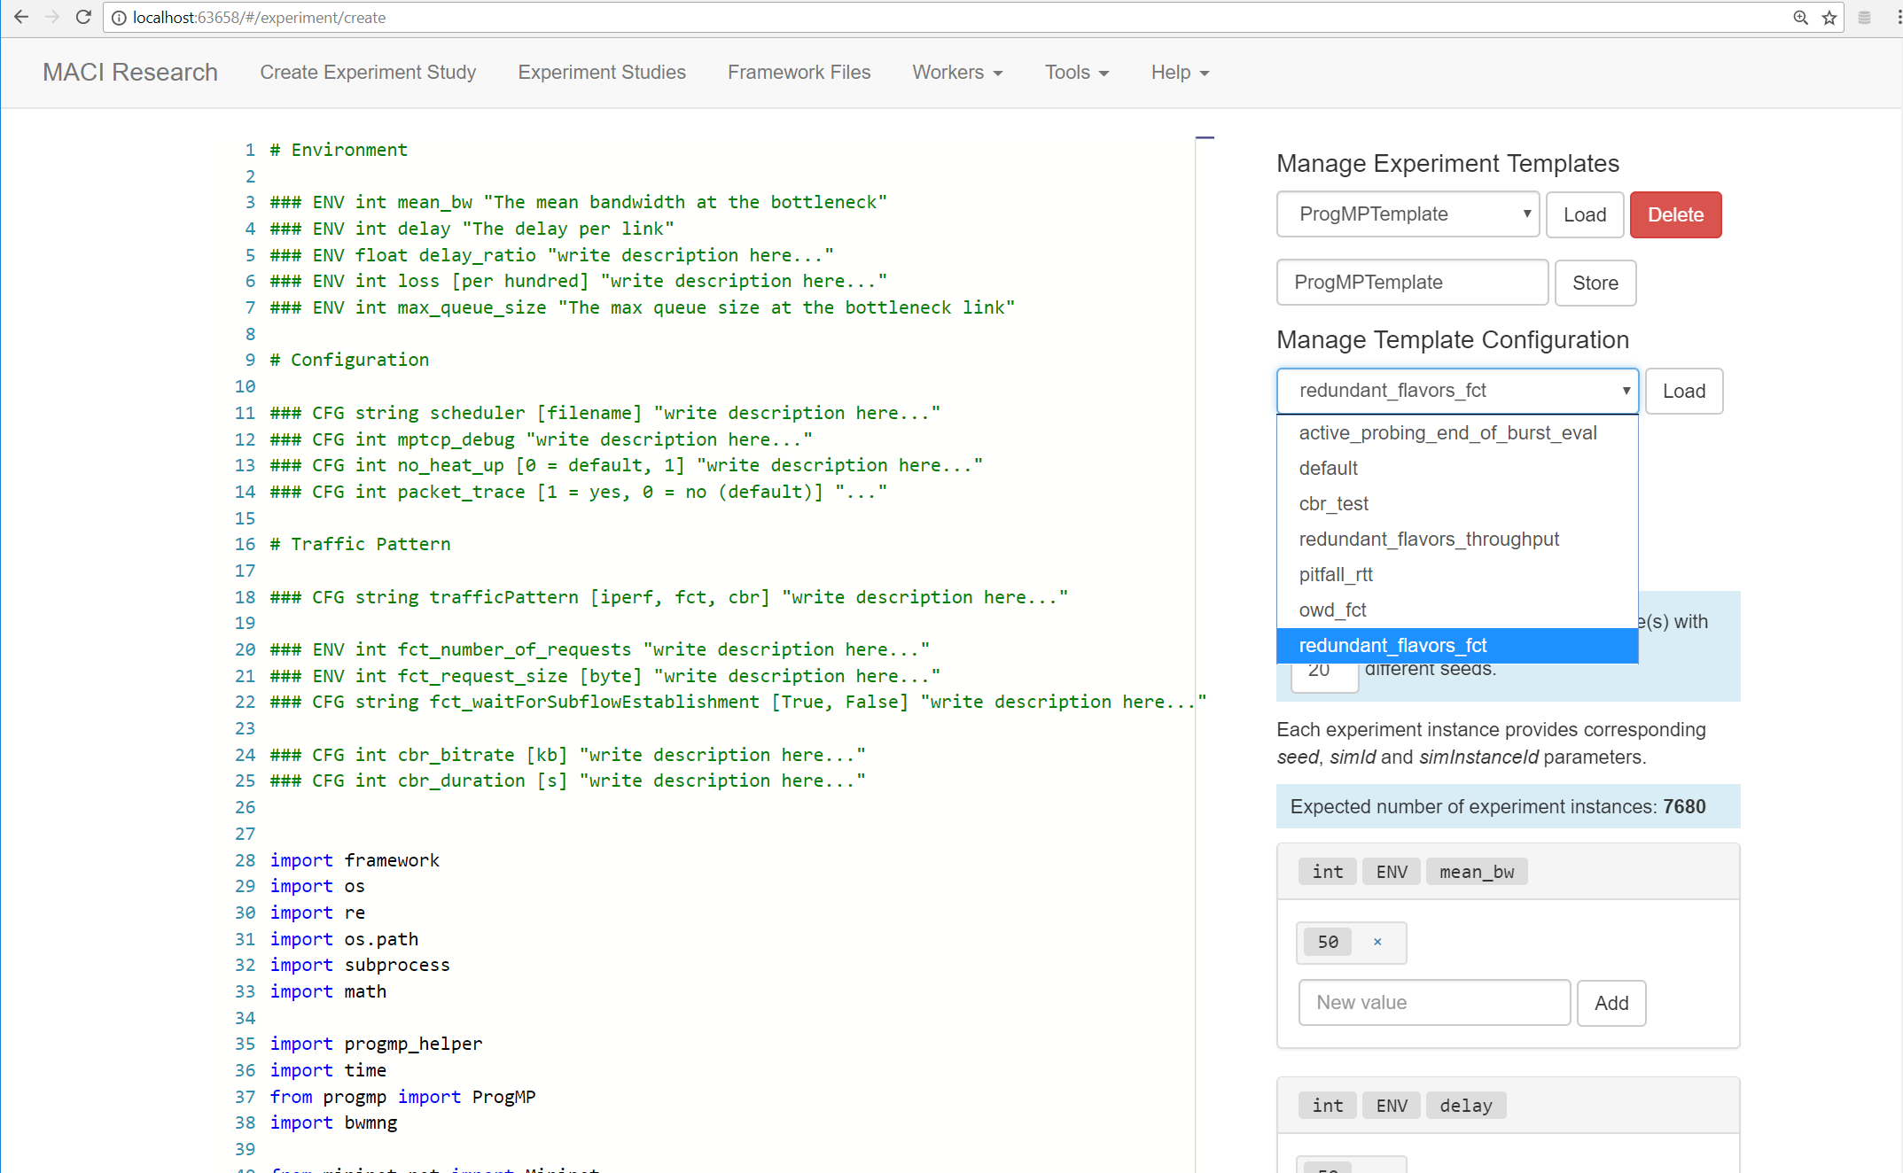Open the Experiment Studies page
This screenshot has width=1903, height=1173.
pyautogui.click(x=602, y=73)
